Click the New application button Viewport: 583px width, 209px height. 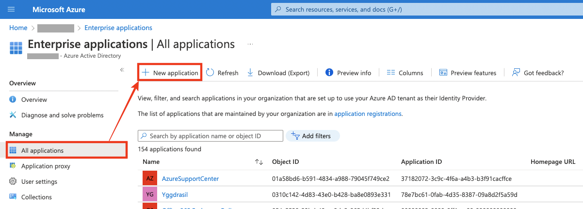pyautogui.click(x=170, y=73)
